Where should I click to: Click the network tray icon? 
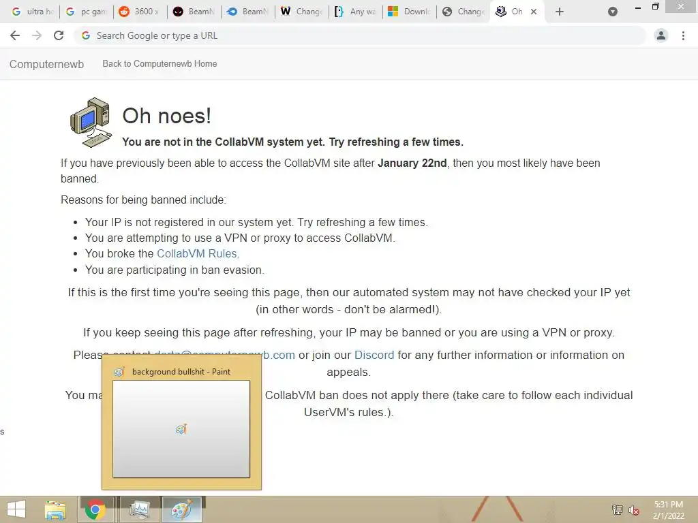[x=617, y=509]
